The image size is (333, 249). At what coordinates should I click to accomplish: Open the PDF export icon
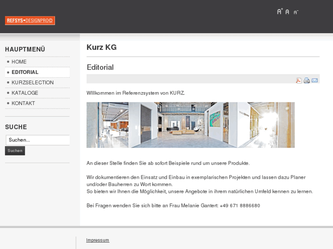[299, 80]
